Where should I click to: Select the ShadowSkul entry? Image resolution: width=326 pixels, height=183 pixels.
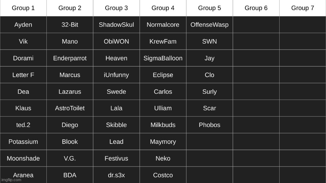116,25
